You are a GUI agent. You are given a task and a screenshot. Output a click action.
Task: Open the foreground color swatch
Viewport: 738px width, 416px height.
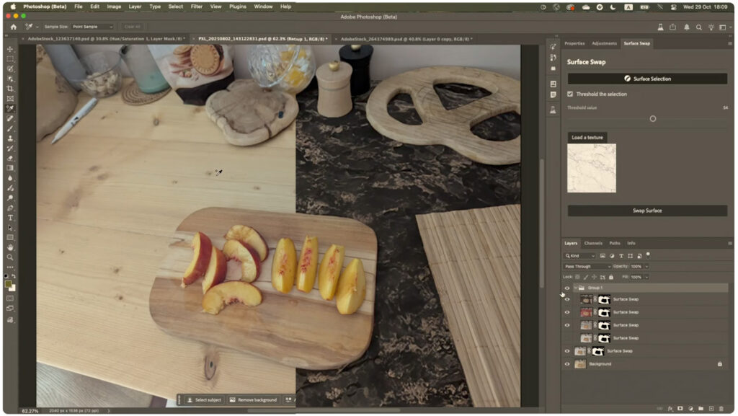click(x=8, y=284)
